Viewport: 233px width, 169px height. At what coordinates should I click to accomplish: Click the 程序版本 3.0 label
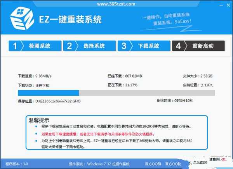(x=18, y=164)
